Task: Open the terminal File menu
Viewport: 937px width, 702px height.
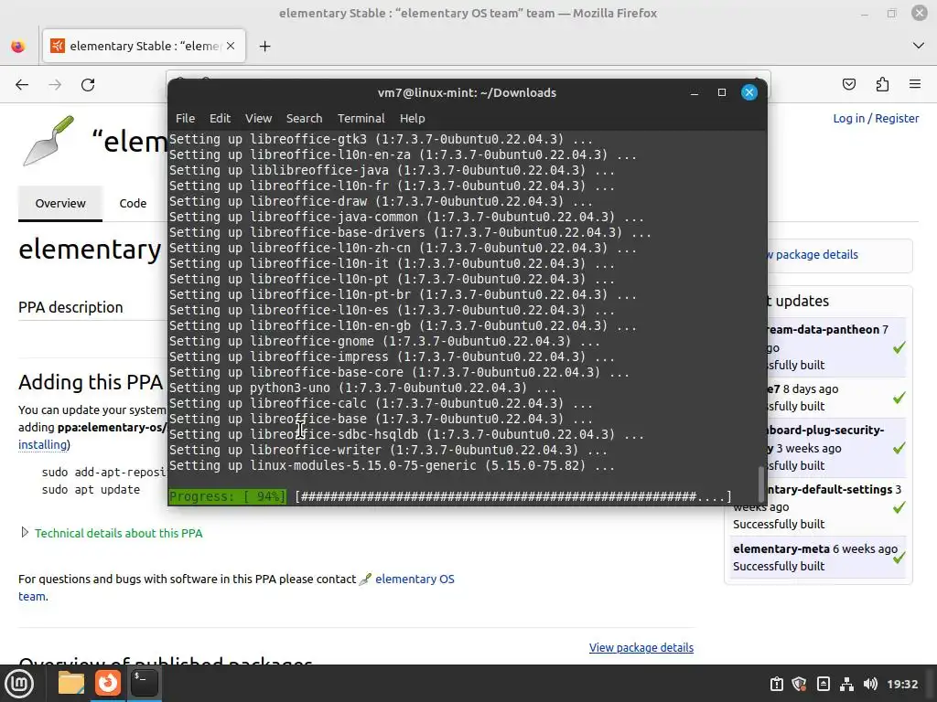Action: coord(185,118)
